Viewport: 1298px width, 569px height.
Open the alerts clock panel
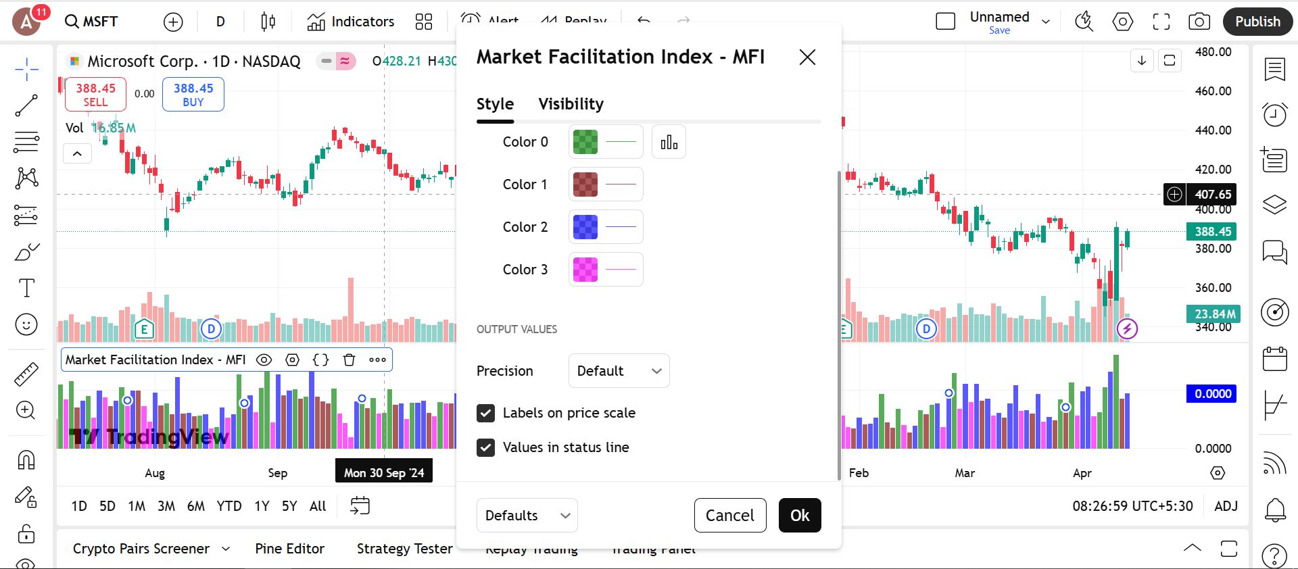(1275, 114)
